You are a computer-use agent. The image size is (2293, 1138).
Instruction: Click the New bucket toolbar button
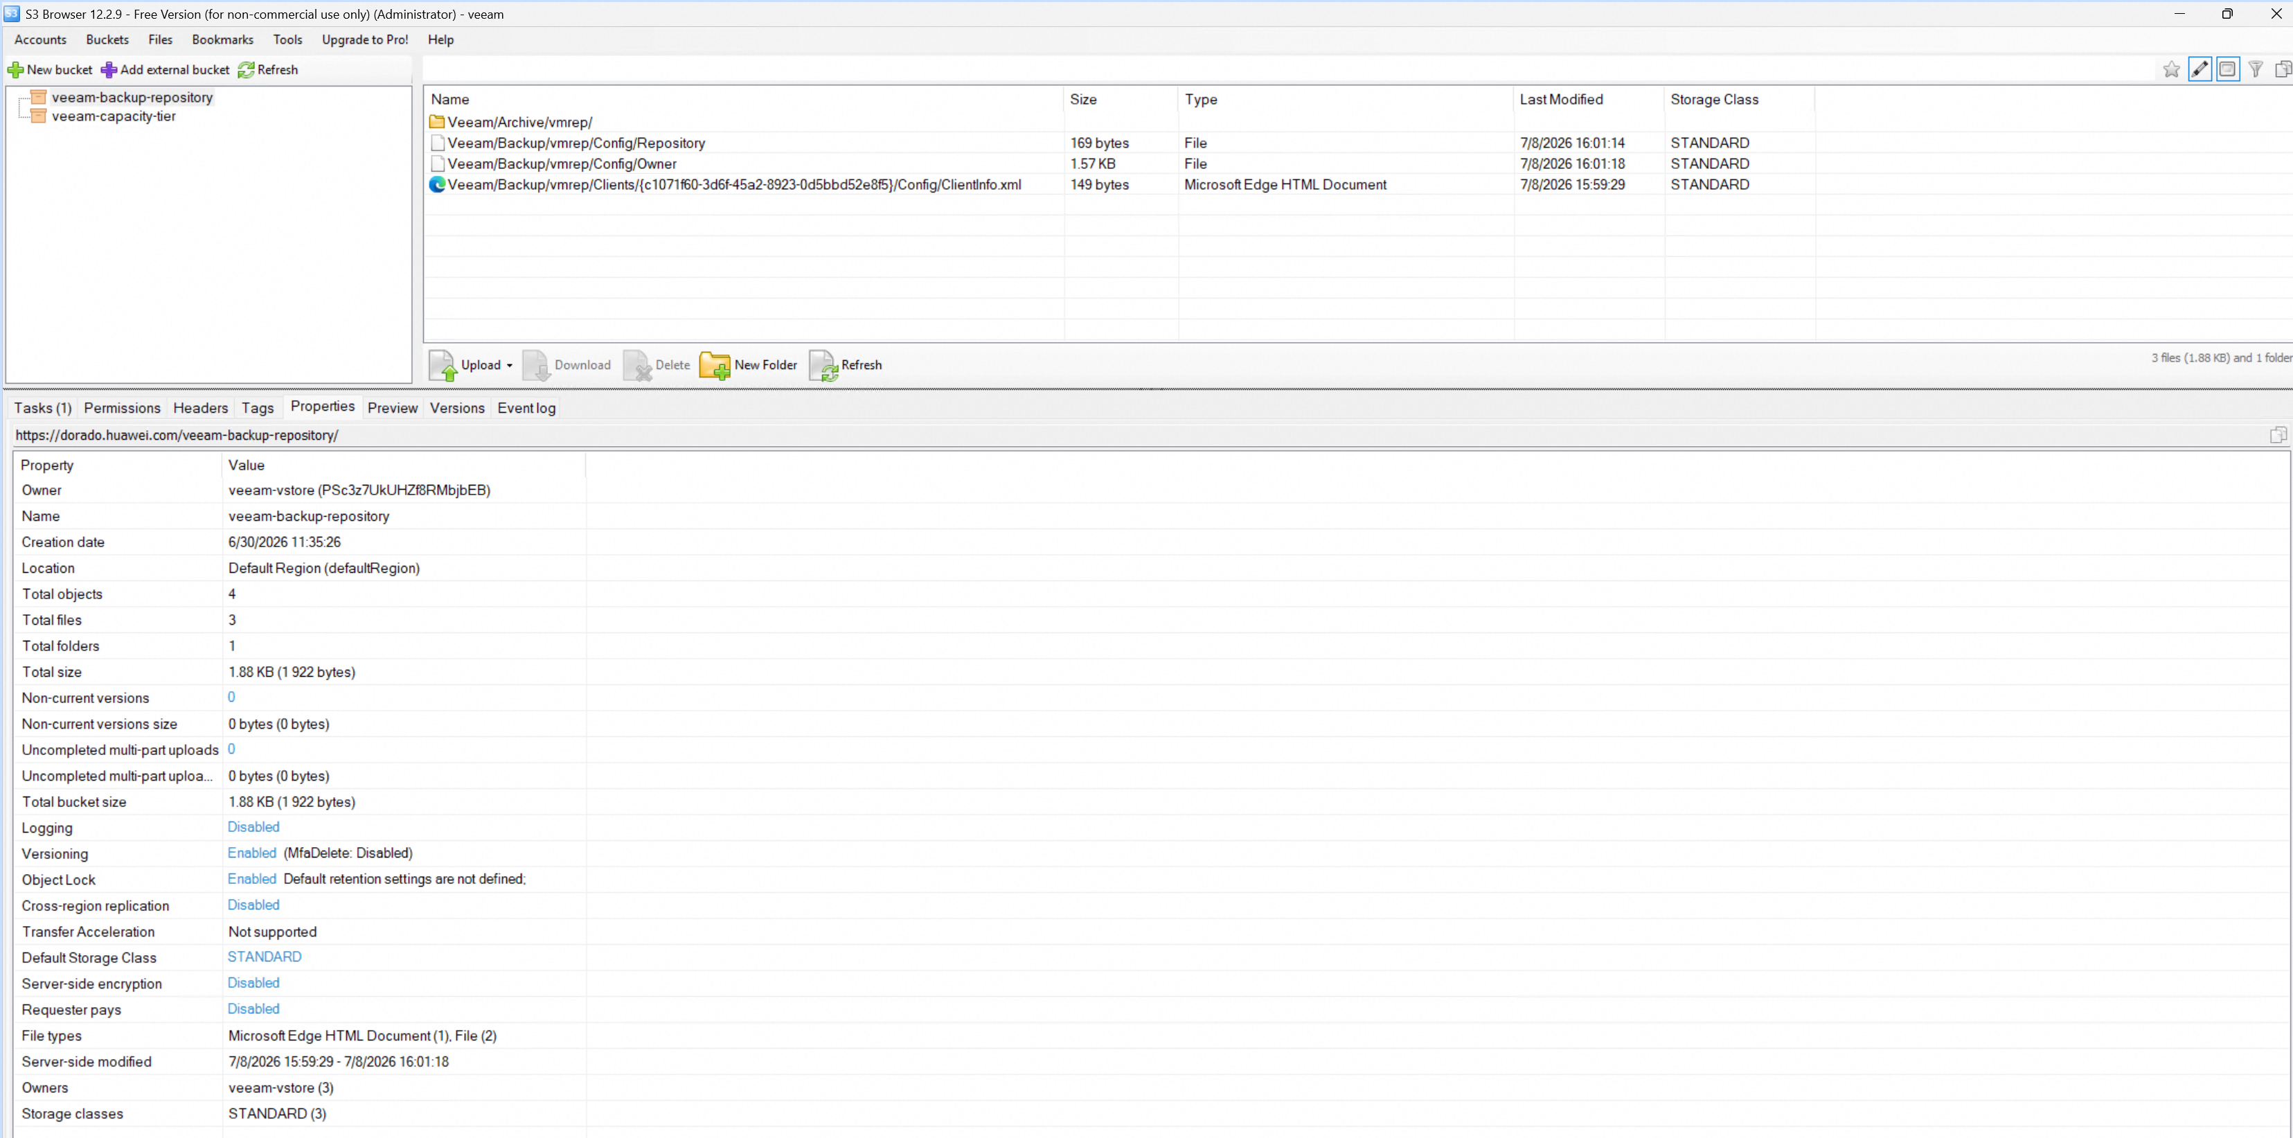tap(50, 69)
